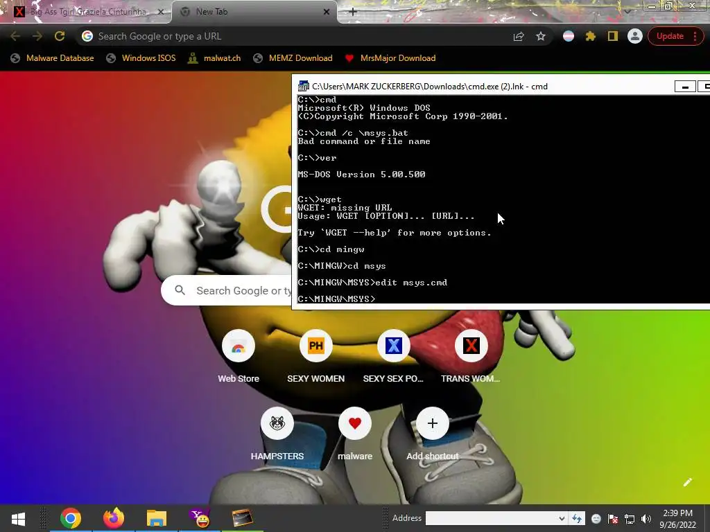Open the Yahoo smiley taskbar app
The width and height of the screenshot is (710, 532).
click(x=199, y=518)
